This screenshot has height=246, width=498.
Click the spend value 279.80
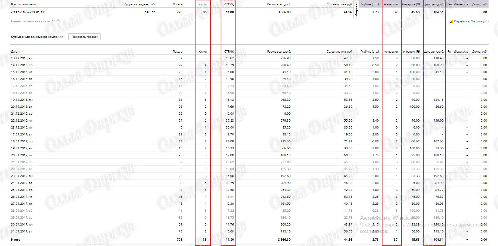point(286,121)
